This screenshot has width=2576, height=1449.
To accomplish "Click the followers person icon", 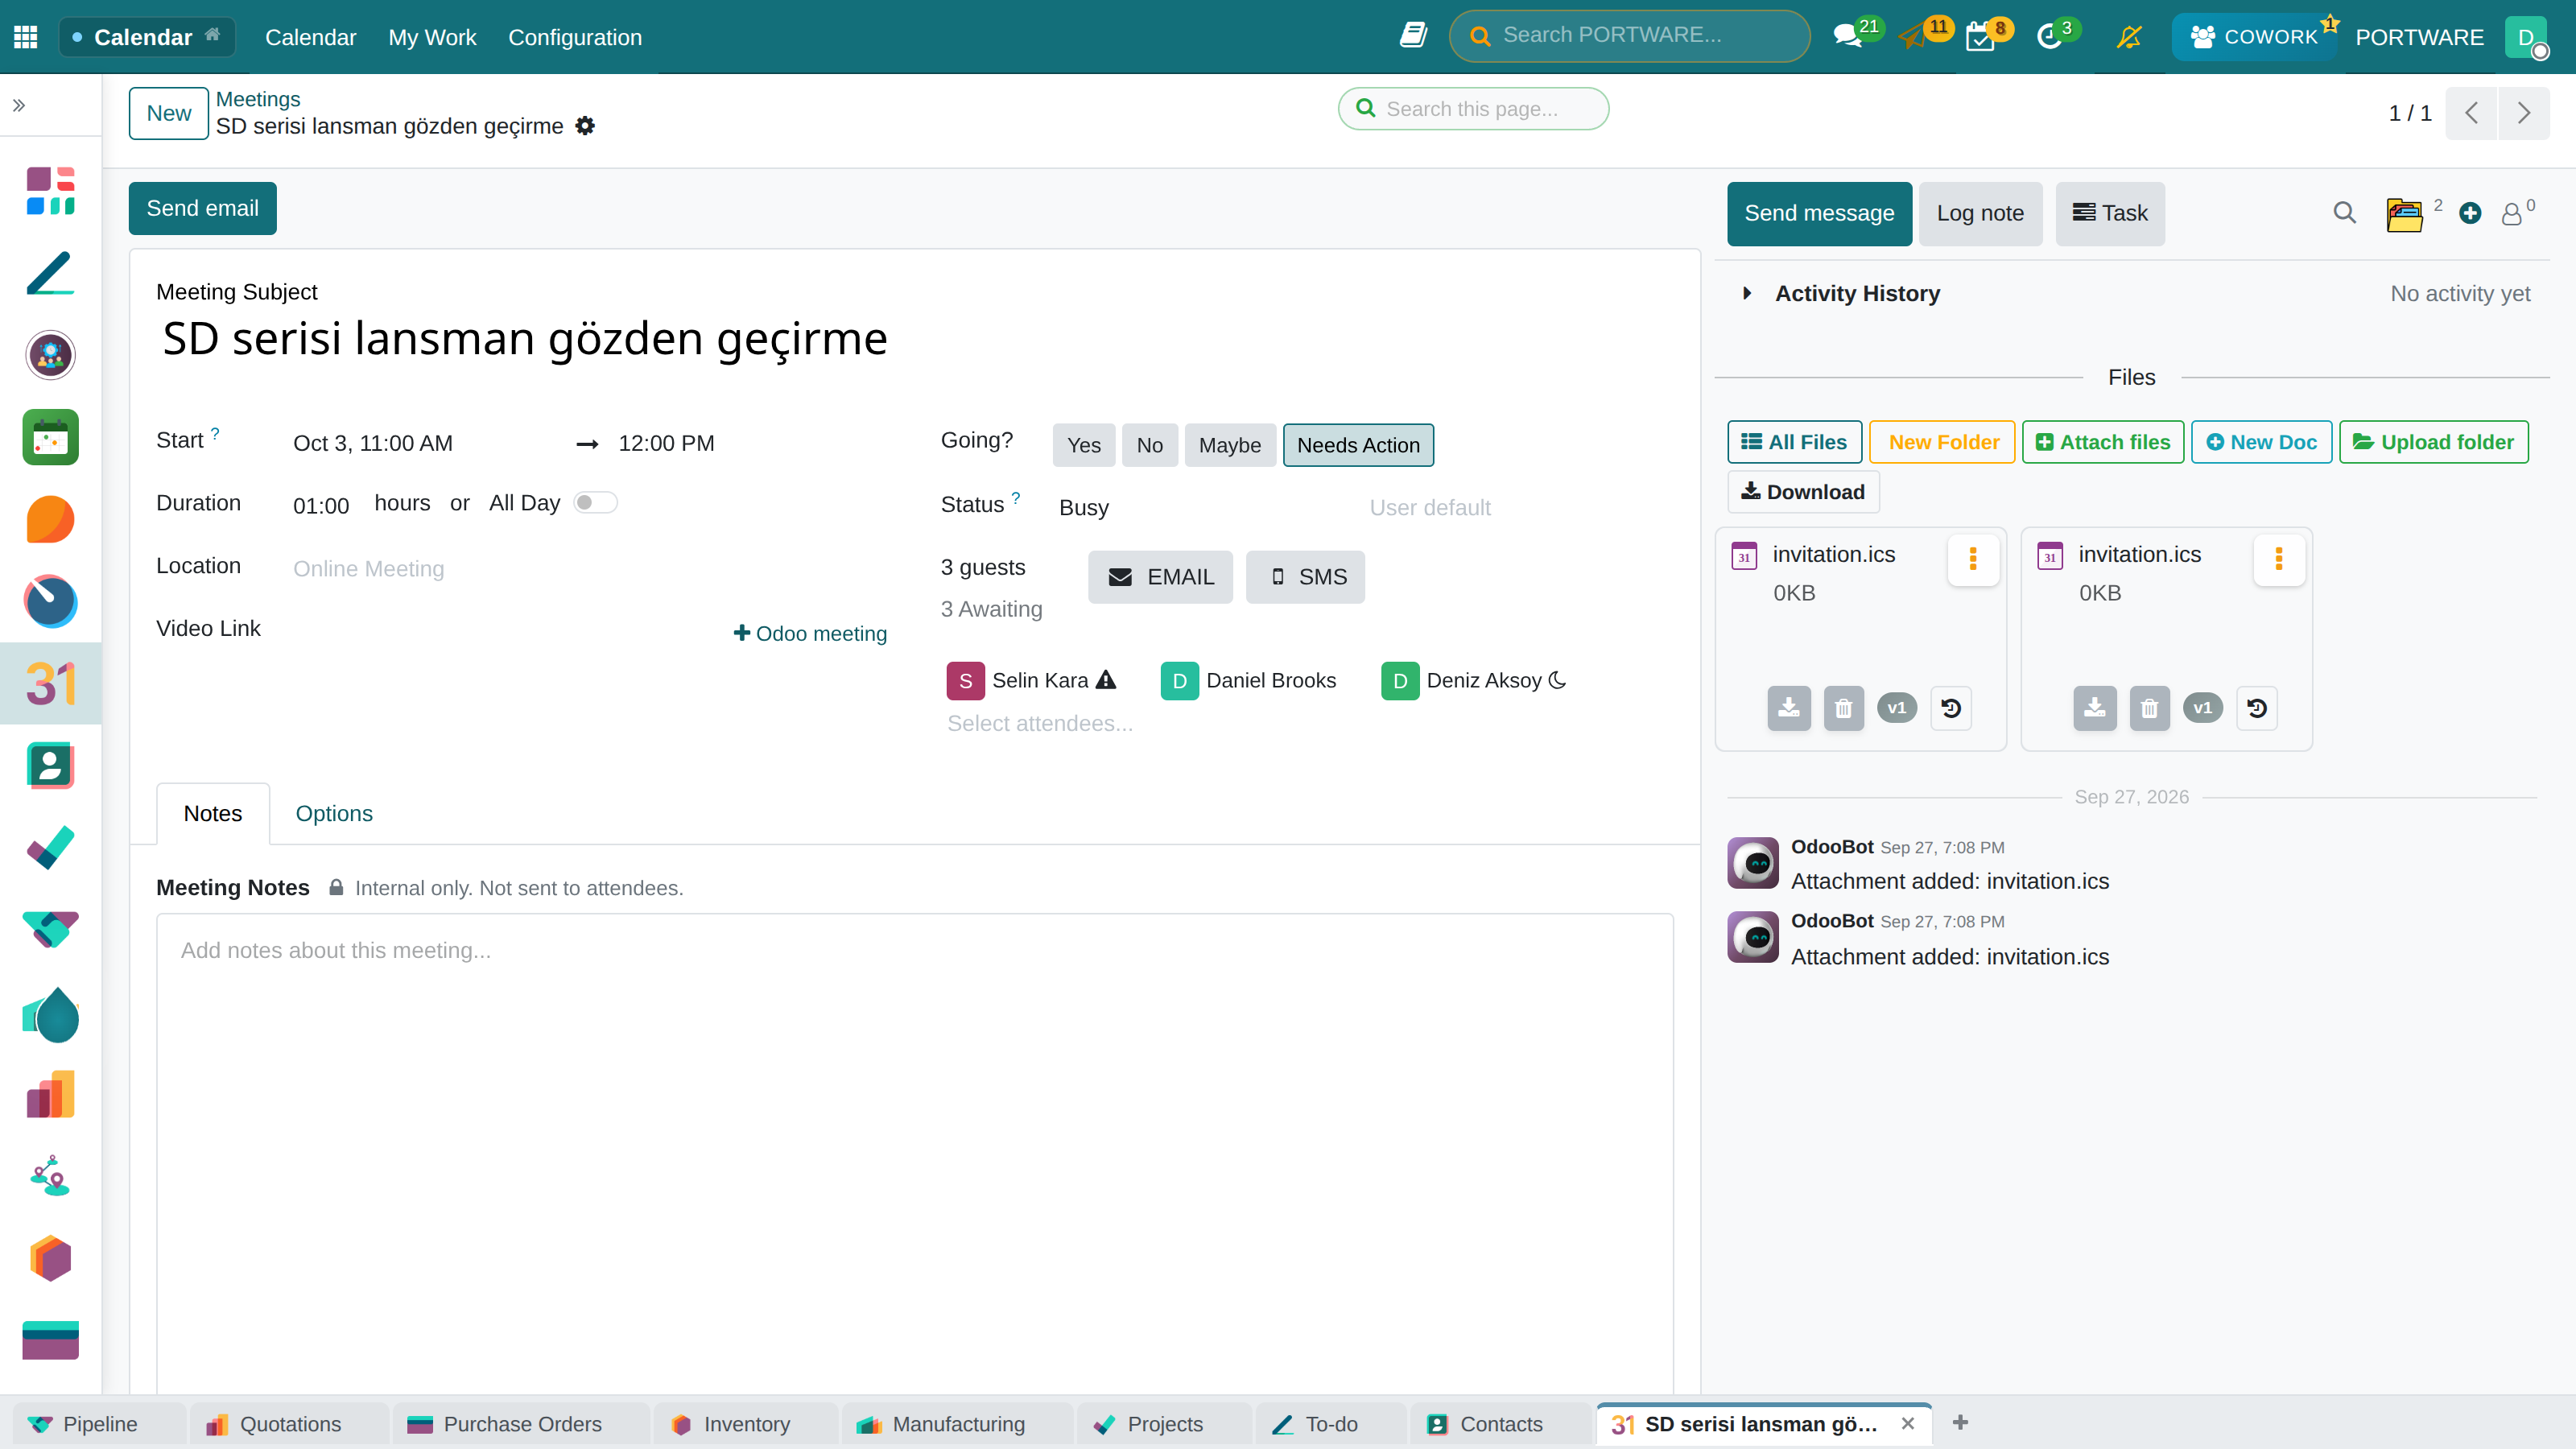I will click(2511, 214).
